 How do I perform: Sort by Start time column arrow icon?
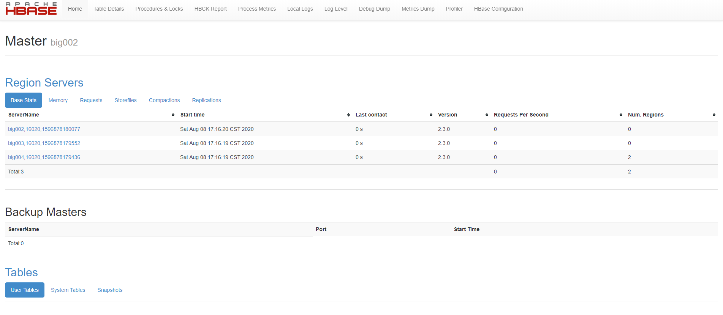coord(348,115)
